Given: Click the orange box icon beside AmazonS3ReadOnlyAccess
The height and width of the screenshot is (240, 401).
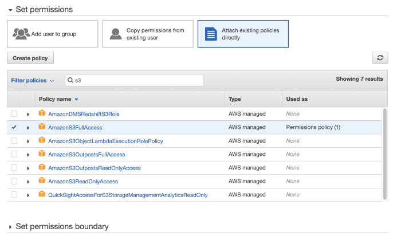Looking at the screenshot, I should click(42, 180).
